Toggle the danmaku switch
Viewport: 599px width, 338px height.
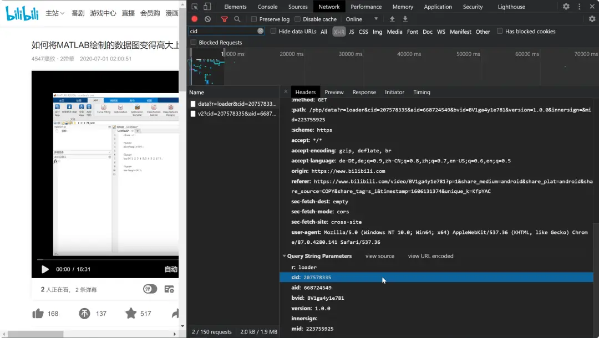(150, 289)
